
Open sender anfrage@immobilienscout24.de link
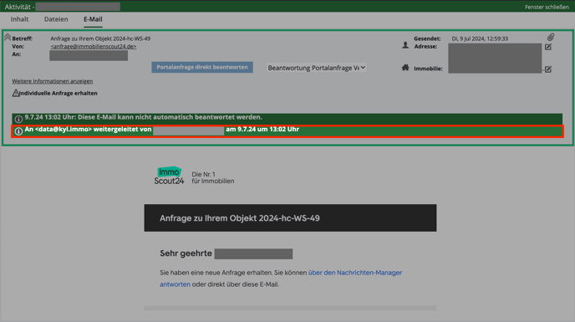click(x=94, y=46)
